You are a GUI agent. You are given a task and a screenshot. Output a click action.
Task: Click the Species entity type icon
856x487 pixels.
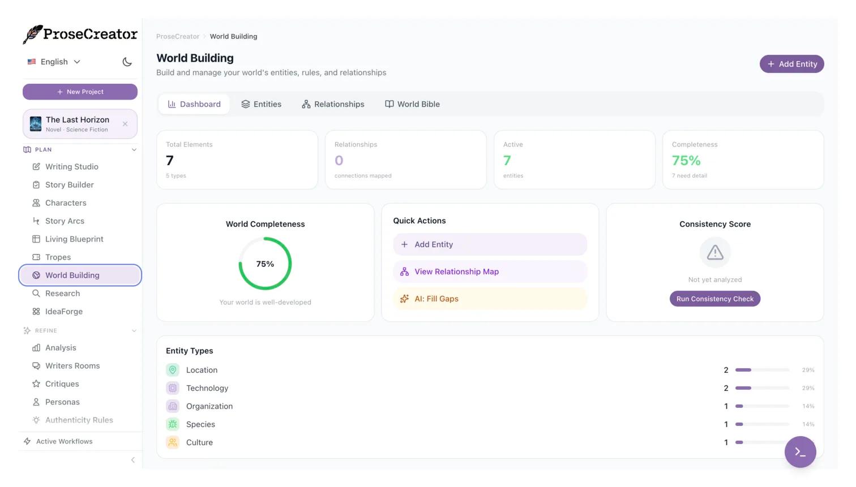click(x=173, y=424)
